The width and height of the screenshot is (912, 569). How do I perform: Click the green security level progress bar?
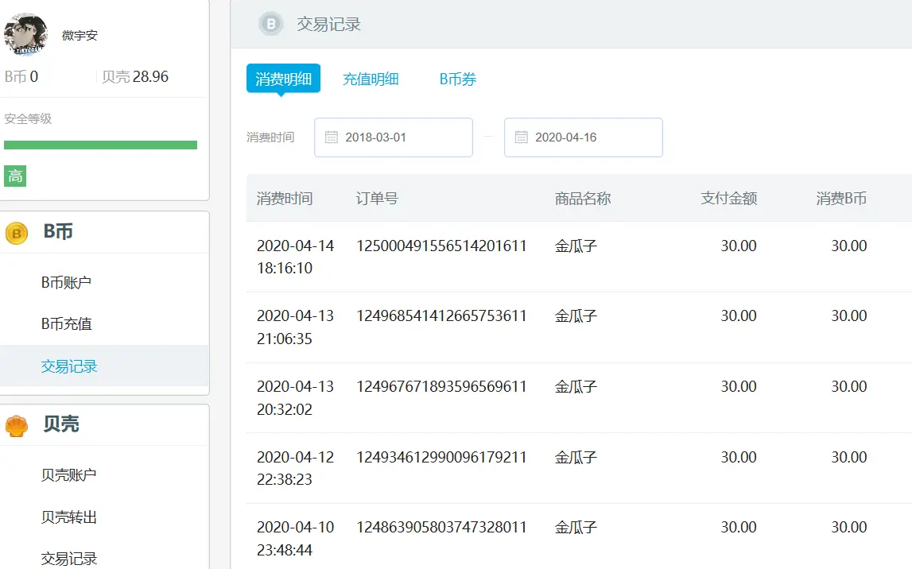tap(100, 145)
